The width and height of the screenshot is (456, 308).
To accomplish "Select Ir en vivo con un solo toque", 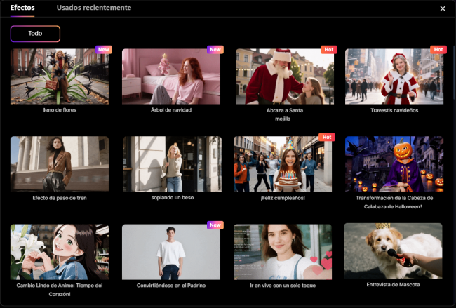I will point(284,251).
